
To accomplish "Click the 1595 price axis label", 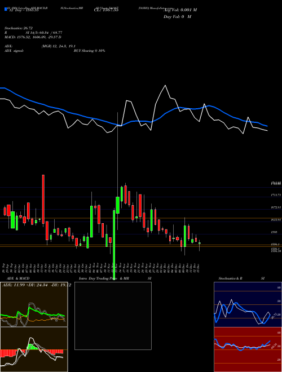I will pos(274,232).
